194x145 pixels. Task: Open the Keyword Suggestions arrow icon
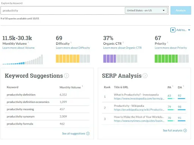tap(66, 76)
